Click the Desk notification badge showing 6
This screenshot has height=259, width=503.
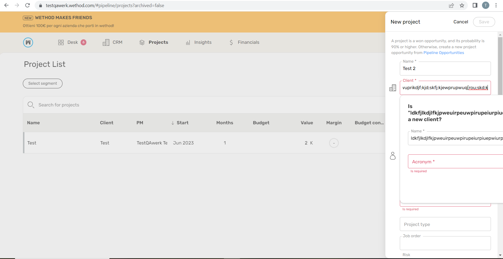click(x=83, y=42)
